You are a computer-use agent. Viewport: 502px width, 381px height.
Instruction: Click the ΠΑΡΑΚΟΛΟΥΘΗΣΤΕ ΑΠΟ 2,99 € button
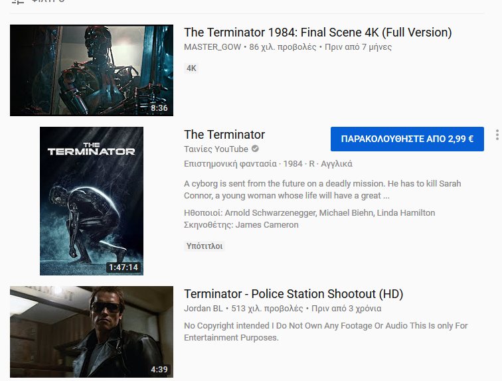[407, 139]
